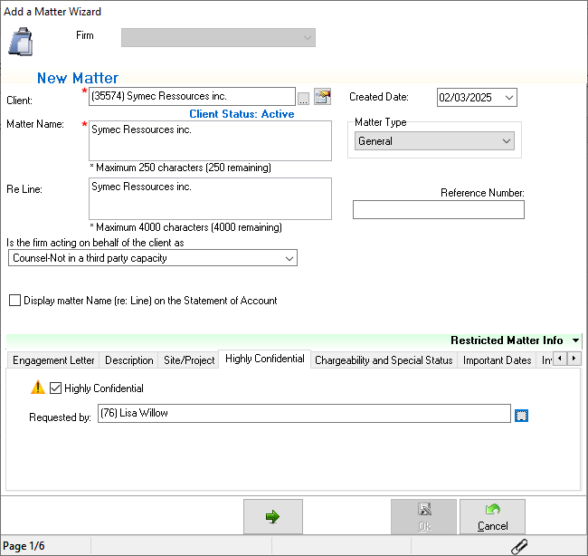Click the green next page arrow
The width and height of the screenshot is (588, 556).
(273, 516)
